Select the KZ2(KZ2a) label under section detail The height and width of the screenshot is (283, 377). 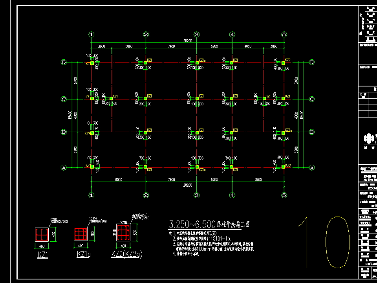click(x=126, y=254)
